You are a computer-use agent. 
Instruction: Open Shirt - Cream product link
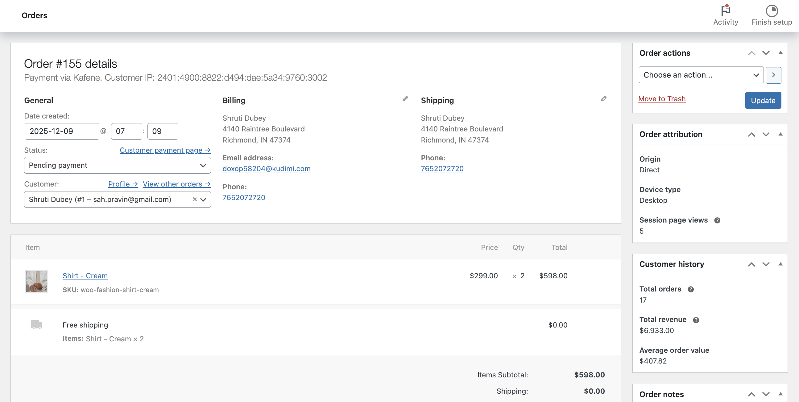85,276
